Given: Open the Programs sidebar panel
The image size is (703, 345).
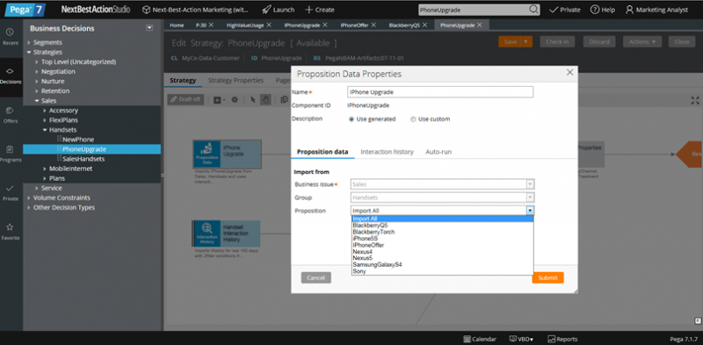Looking at the screenshot, I should click(11, 154).
